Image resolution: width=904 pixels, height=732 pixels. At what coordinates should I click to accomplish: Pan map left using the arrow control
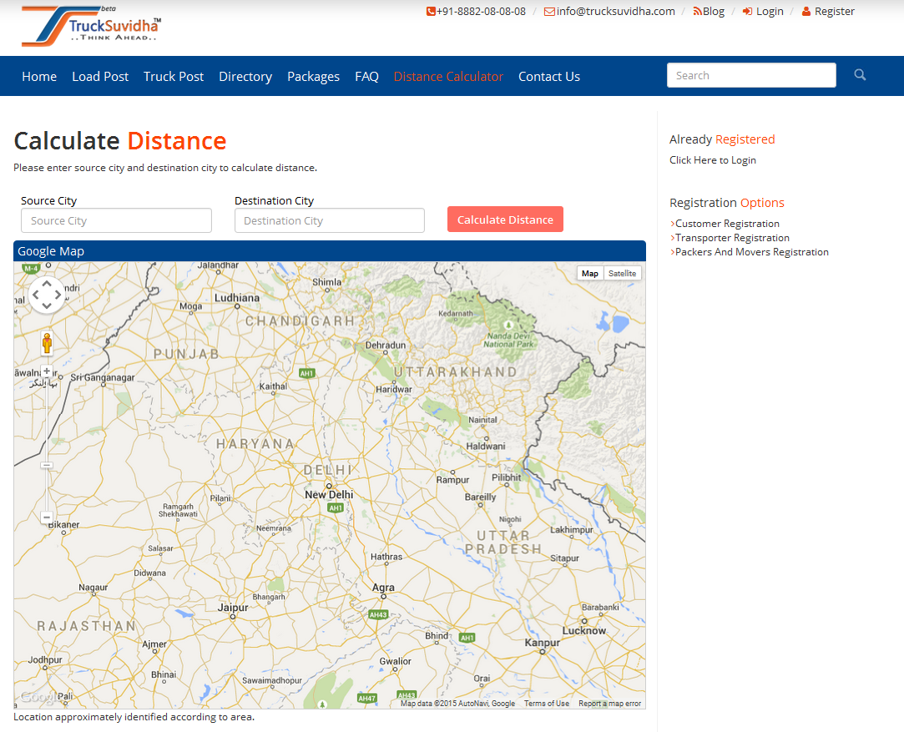point(36,294)
